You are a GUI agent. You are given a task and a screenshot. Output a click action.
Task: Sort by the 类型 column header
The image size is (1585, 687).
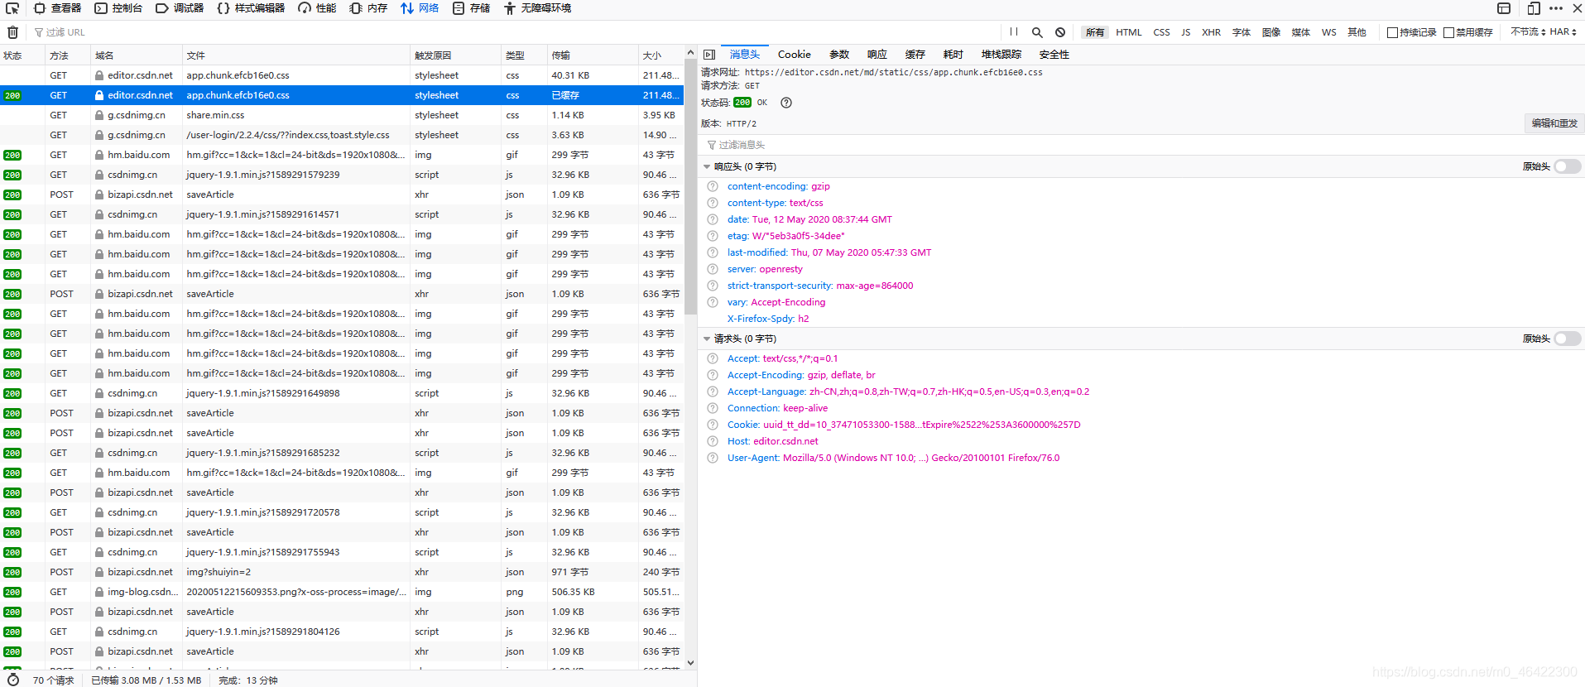pyautogui.click(x=524, y=55)
